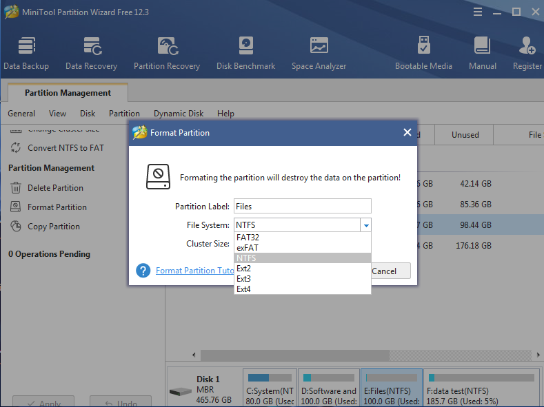Open Space Analyzer

pos(319,53)
